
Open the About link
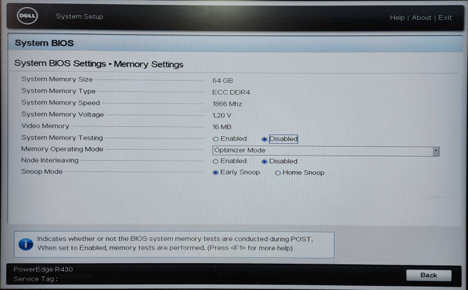421,18
